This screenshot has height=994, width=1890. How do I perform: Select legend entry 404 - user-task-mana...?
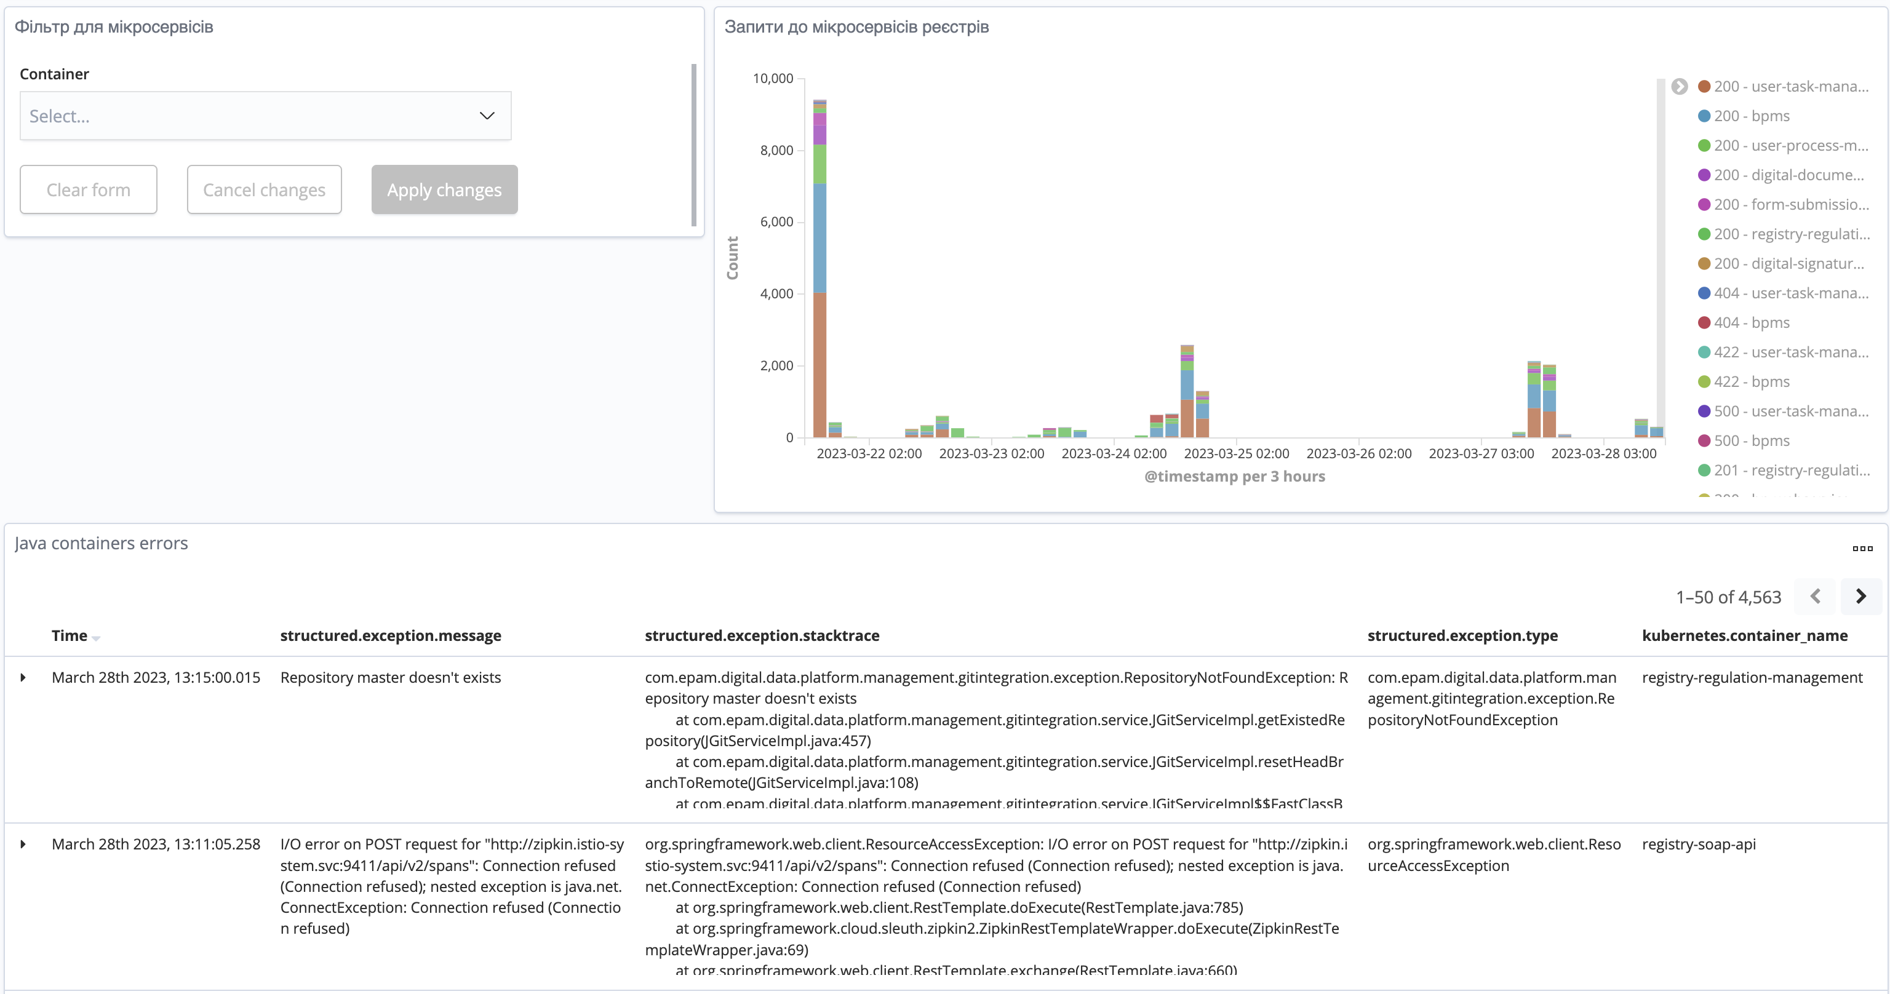[1784, 293]
